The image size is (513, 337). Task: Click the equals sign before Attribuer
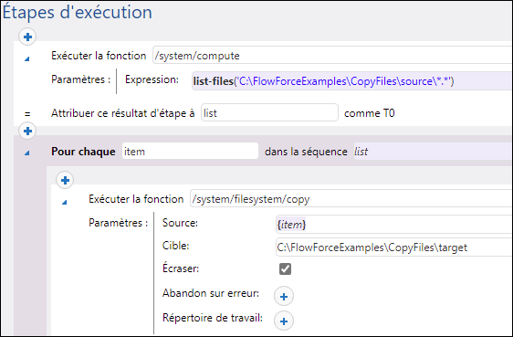pos(27,114)
